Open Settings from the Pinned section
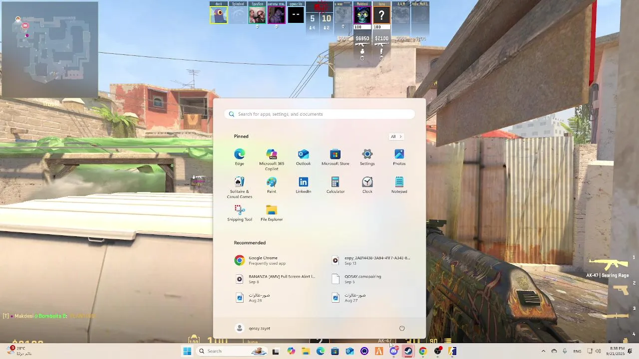This screenshot has height=359, width=639. tap(367, 157)
